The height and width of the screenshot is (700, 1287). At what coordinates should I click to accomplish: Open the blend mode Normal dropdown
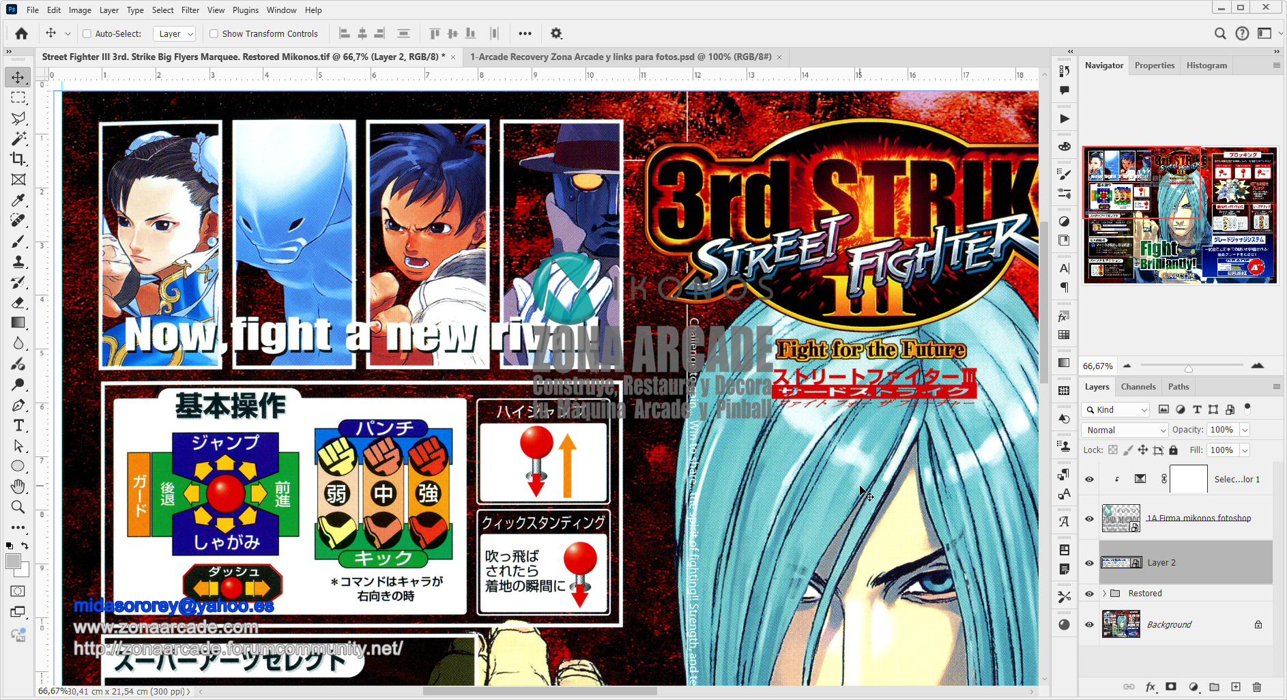pyautogui.click(x=1125, y=430)
